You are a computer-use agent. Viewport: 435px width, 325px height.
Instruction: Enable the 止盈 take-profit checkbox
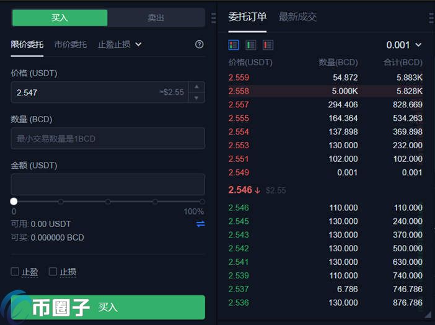point(15,272)
